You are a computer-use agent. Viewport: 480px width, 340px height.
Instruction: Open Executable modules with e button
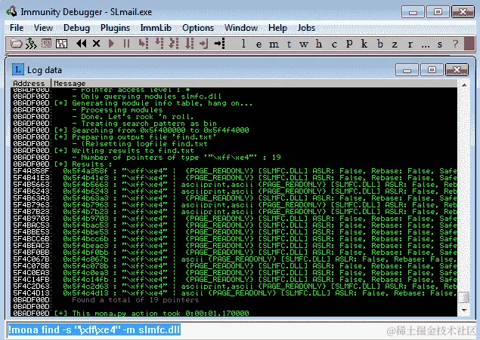(259, 44)
